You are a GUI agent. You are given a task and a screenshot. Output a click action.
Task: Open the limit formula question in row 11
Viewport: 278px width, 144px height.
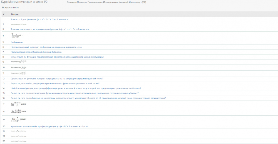[19, 73]
